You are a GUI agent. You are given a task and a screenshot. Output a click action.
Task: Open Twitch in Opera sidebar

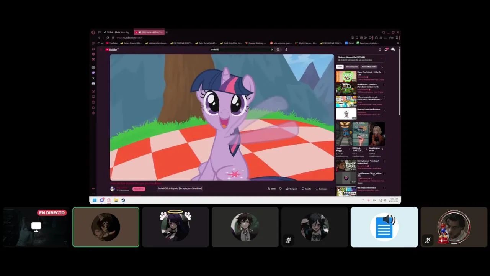click(93, 73)
